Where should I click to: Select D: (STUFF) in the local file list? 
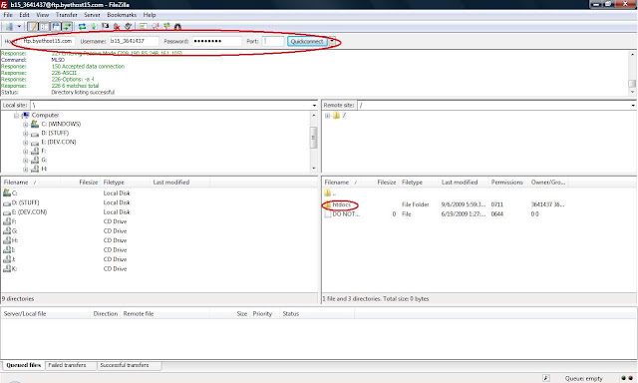[x=25, y=202]
